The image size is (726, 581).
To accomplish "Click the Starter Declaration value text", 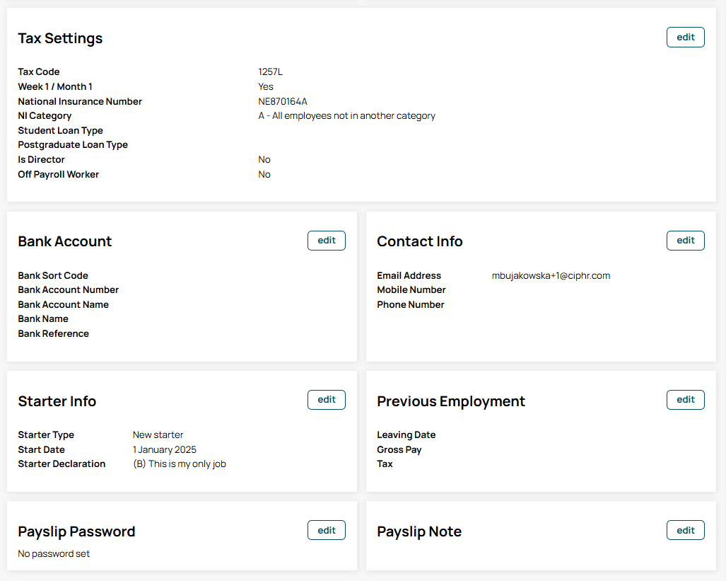I will [180, 464].
